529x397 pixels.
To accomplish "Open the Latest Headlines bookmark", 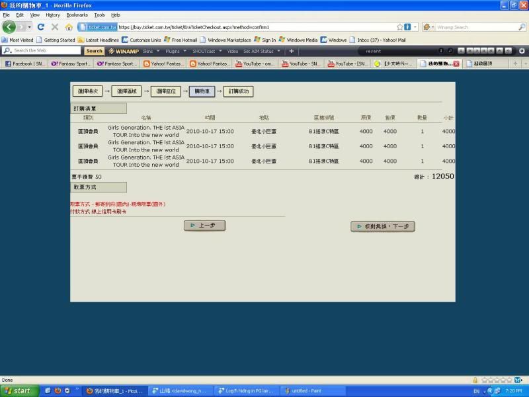I will [x=98, y=40].
